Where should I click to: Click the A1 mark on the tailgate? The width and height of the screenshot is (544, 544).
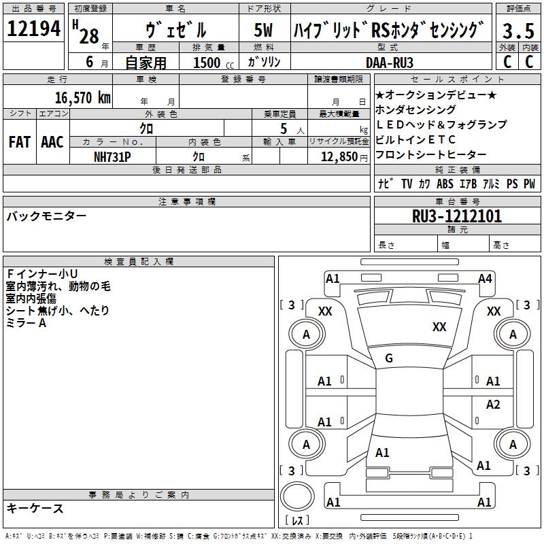(x=382, y=453)
